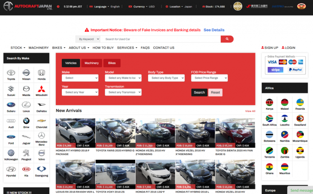The image size is (313, 194).
Task: Click the Kenya flag under Africa
Action: point(270,102)
